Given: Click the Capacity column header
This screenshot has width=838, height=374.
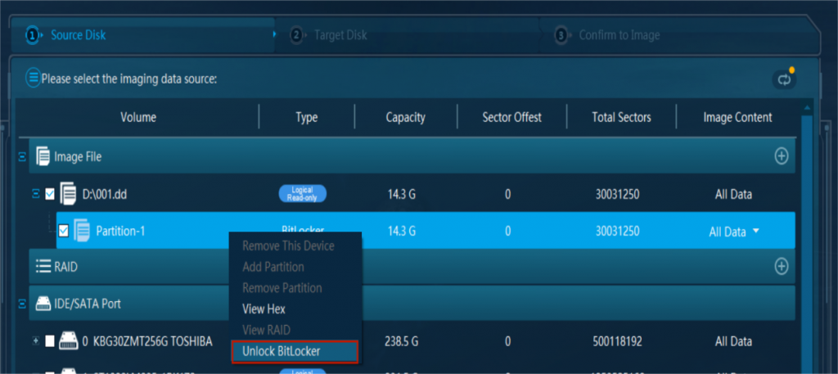Looking at the screenshot, I should click(x=405, y=117).
